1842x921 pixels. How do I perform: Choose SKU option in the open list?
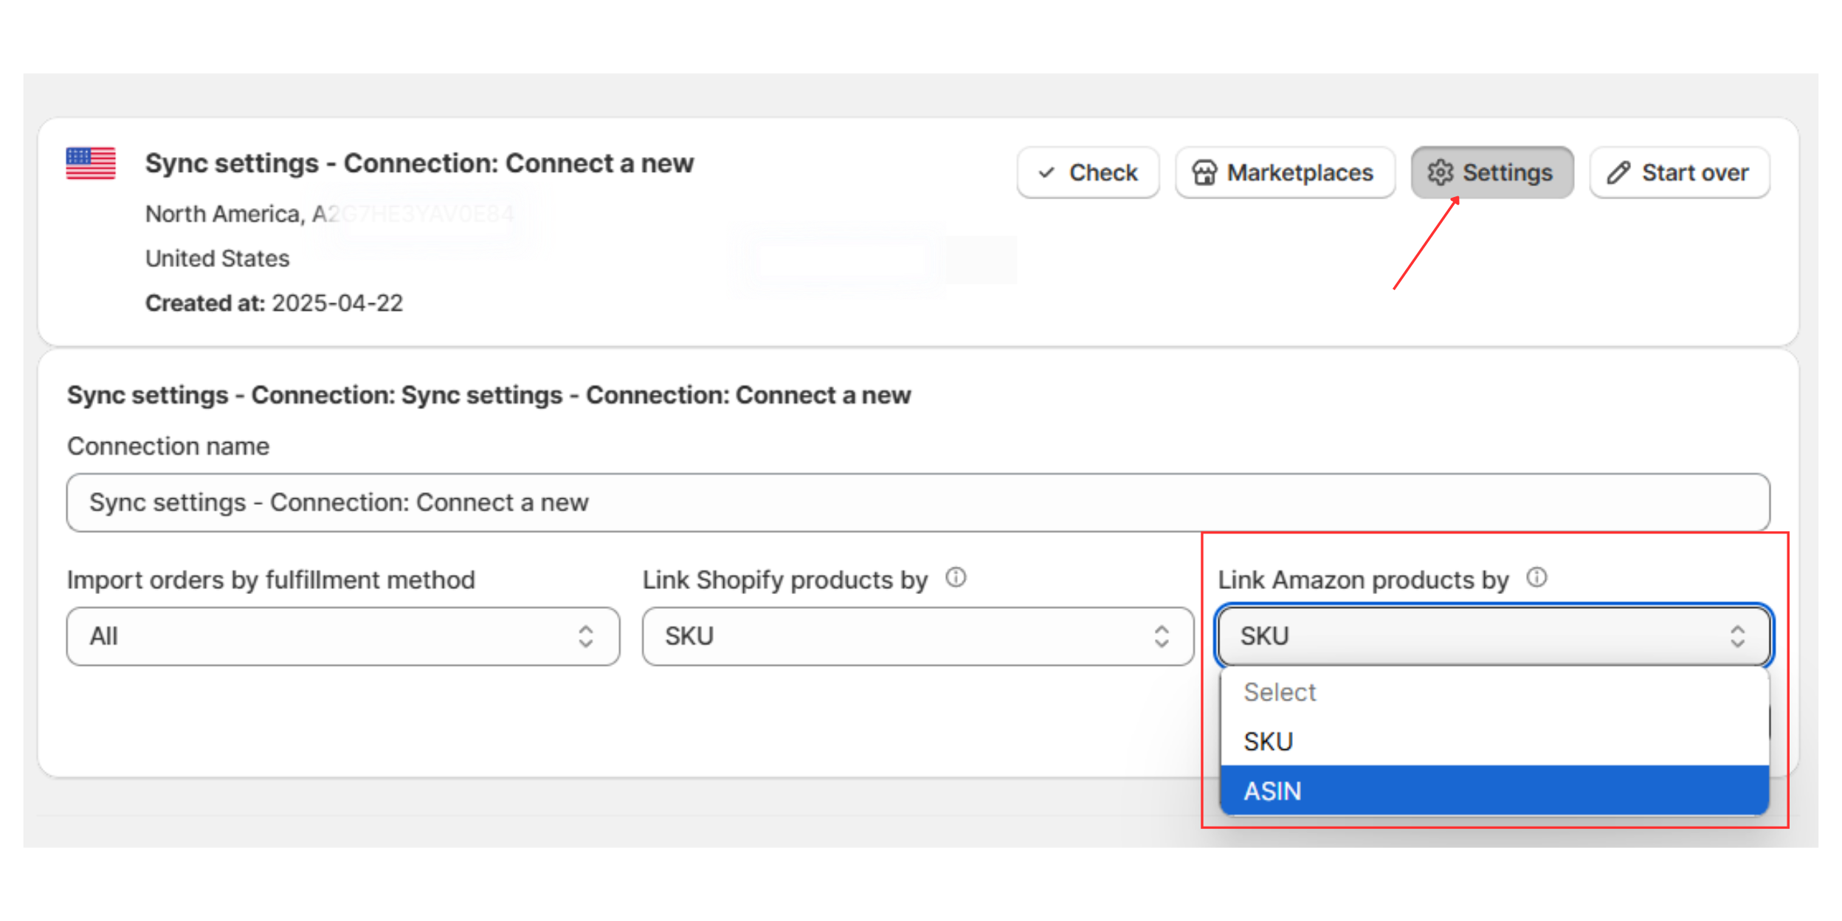[1494, 741]
